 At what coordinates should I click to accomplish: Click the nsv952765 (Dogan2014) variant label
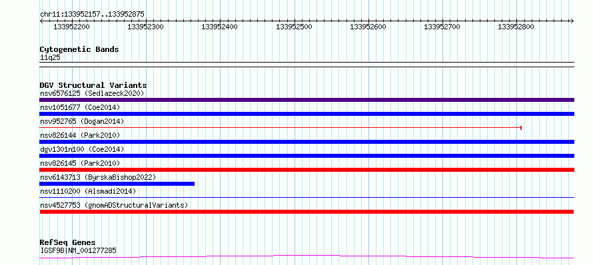tap(82, 121)
